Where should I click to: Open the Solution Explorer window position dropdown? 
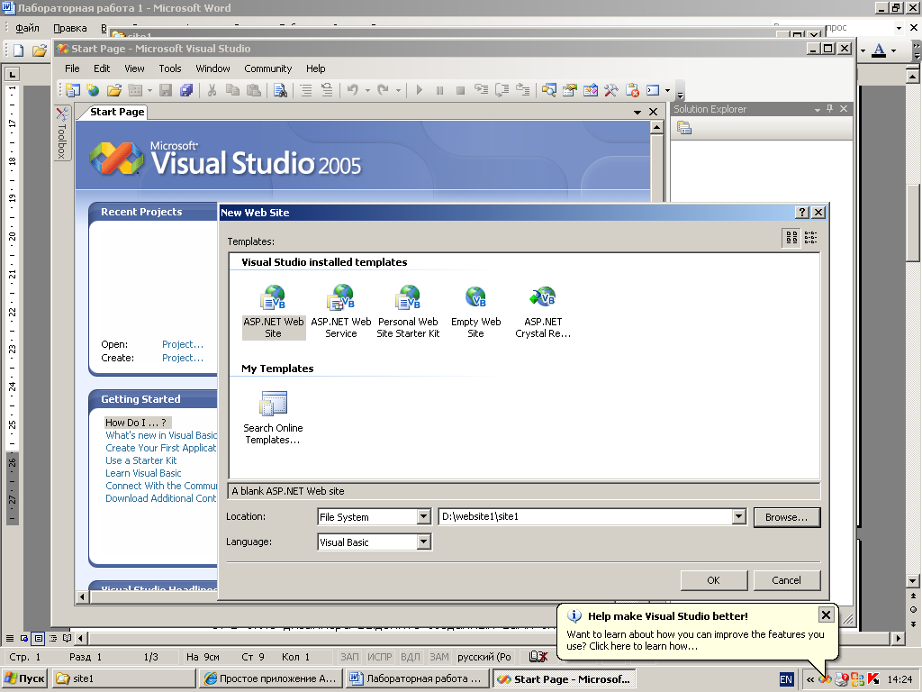[x=817, y=109]
